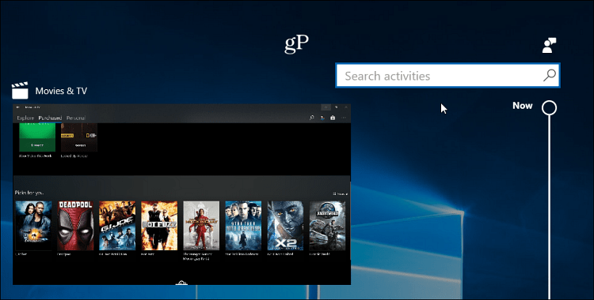The image size is (594, 300).
Task: Open the X2 movie poster
Action: (x=285, y=226)
